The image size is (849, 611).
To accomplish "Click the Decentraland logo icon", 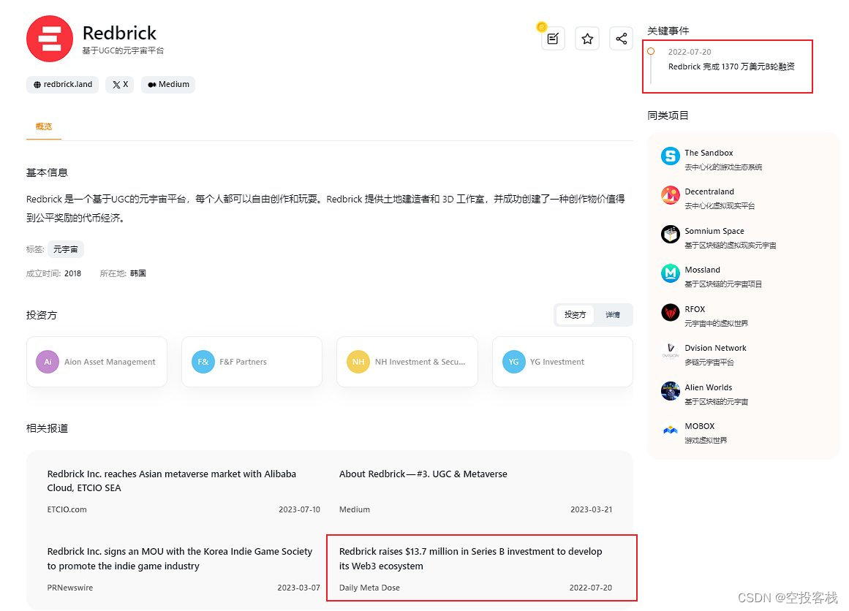I will tap(671, 195).
